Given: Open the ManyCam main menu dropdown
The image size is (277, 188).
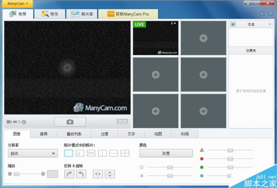Looking at the screenshot, I should pyautogui.click(x=18, y=4).
